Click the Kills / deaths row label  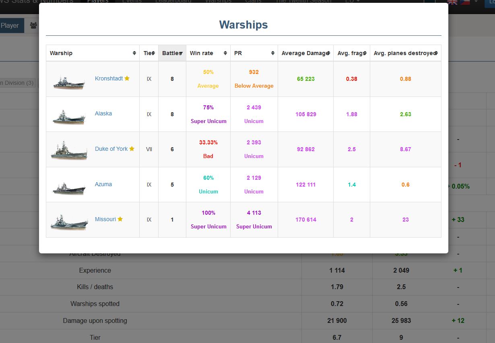coord(95,287)
